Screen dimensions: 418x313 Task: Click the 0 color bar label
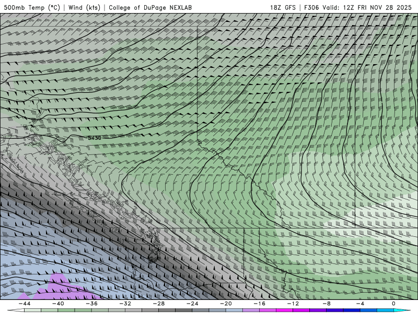(x=394, y=304)
